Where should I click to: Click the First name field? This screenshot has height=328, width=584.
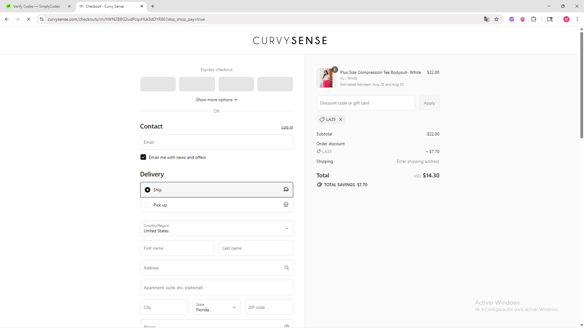pyautogui.click(x=177, y=248)
